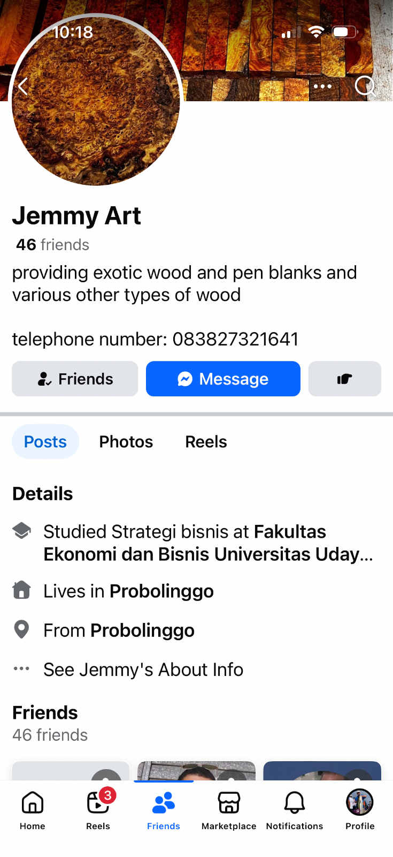Open the 46 friends link under name
The image size is (393, 857).
[x=52, y=245]
